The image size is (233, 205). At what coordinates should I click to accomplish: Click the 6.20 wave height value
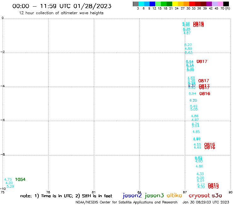tap(193, 101)
